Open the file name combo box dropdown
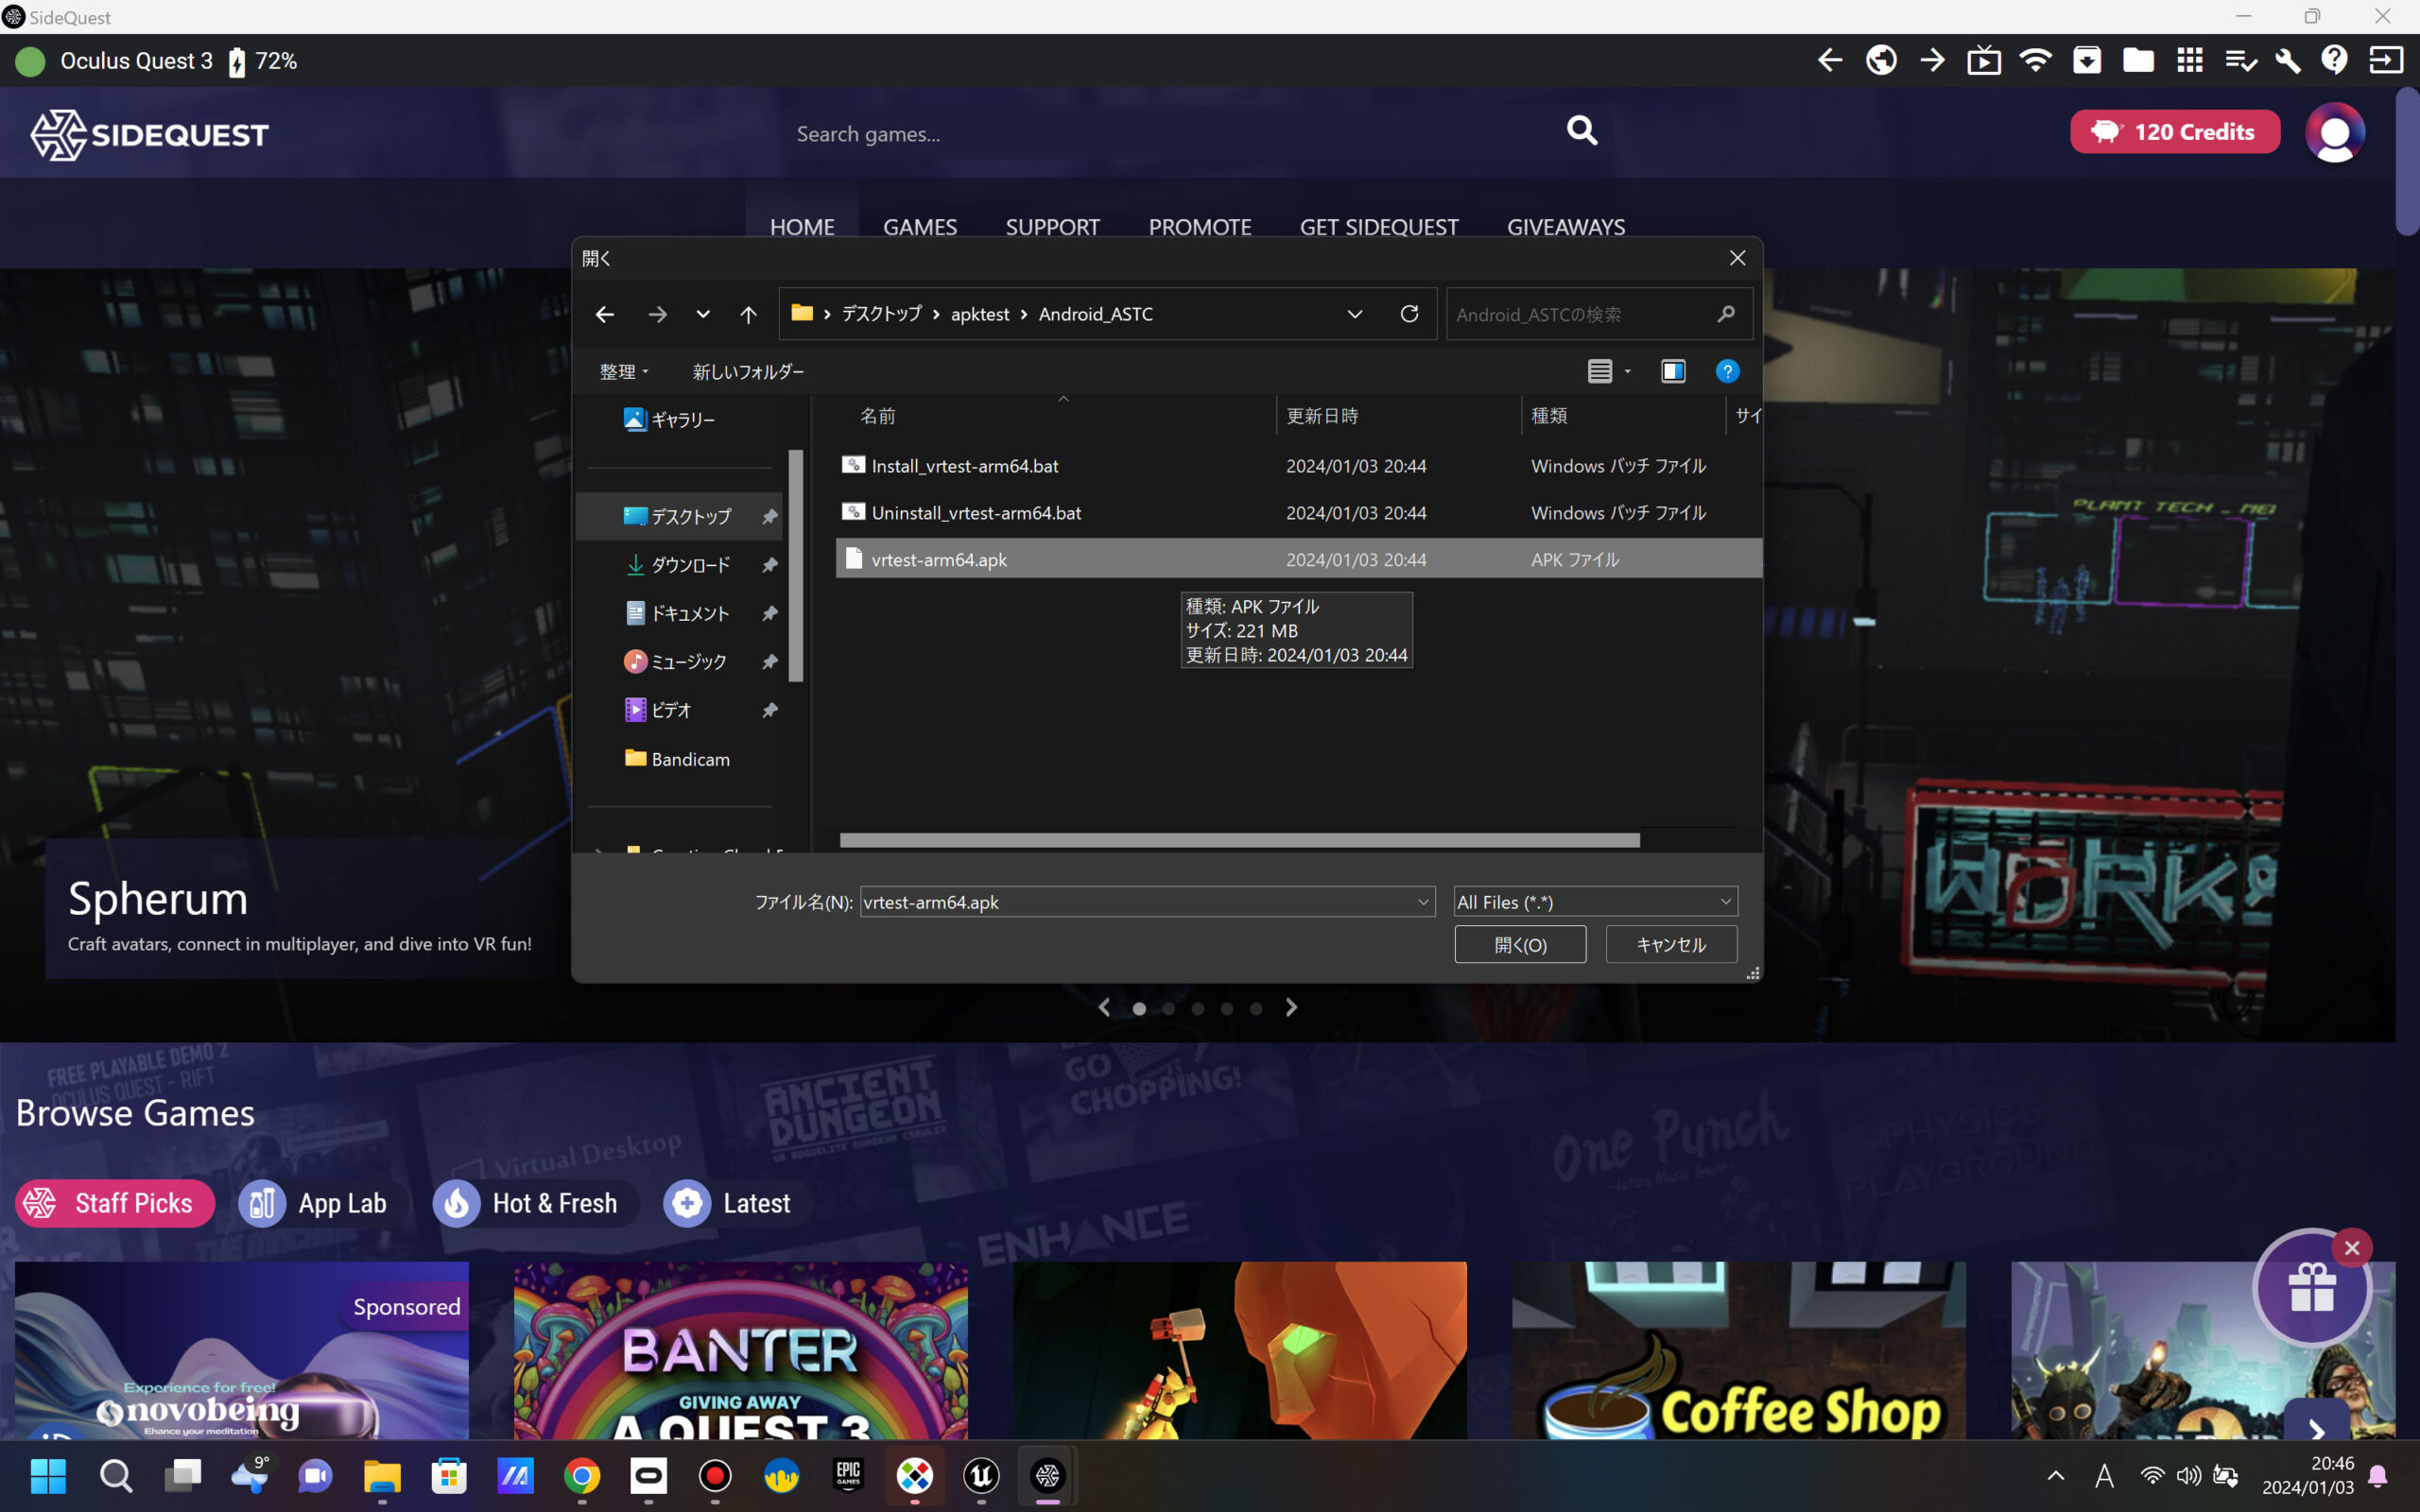The image size is (2420, 1512). (x=1423, y=902)
